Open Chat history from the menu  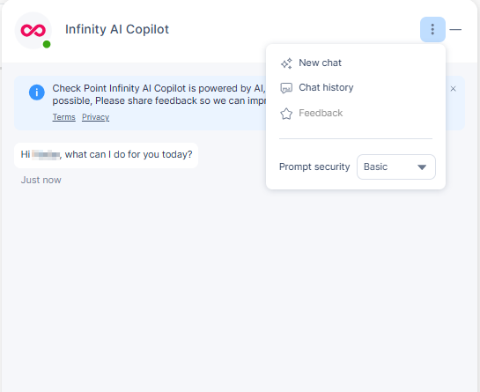(326, 87)
